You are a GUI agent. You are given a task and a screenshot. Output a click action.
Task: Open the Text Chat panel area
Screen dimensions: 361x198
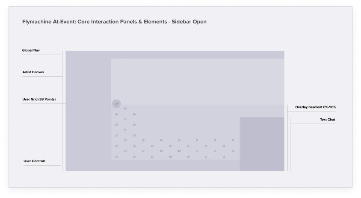[x=262, y=143]
